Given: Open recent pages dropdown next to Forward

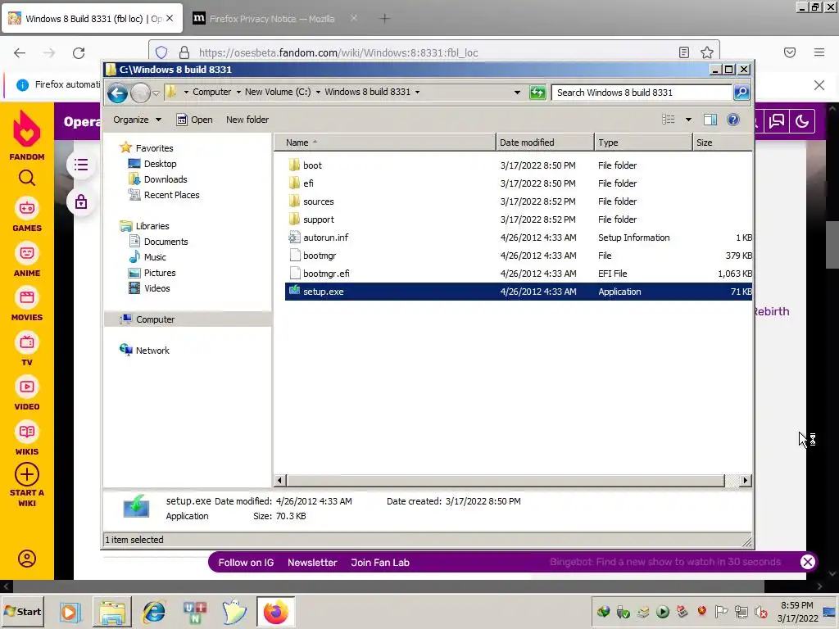Looking at the screenshot, I should point(156,93).
